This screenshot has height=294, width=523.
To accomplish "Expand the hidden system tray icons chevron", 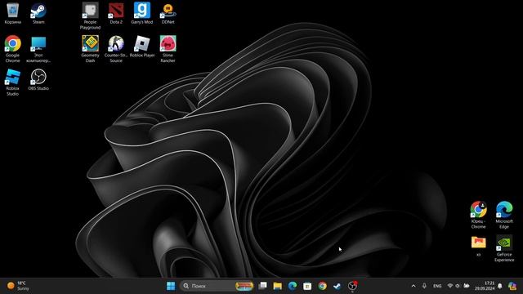I will pos(413,286).
